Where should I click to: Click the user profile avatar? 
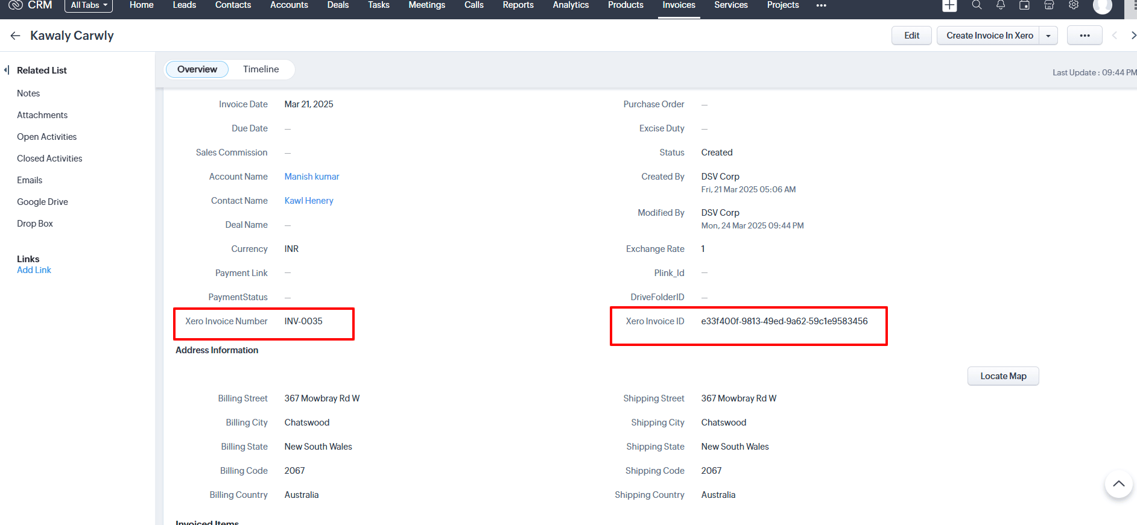tap(1102, 6)
